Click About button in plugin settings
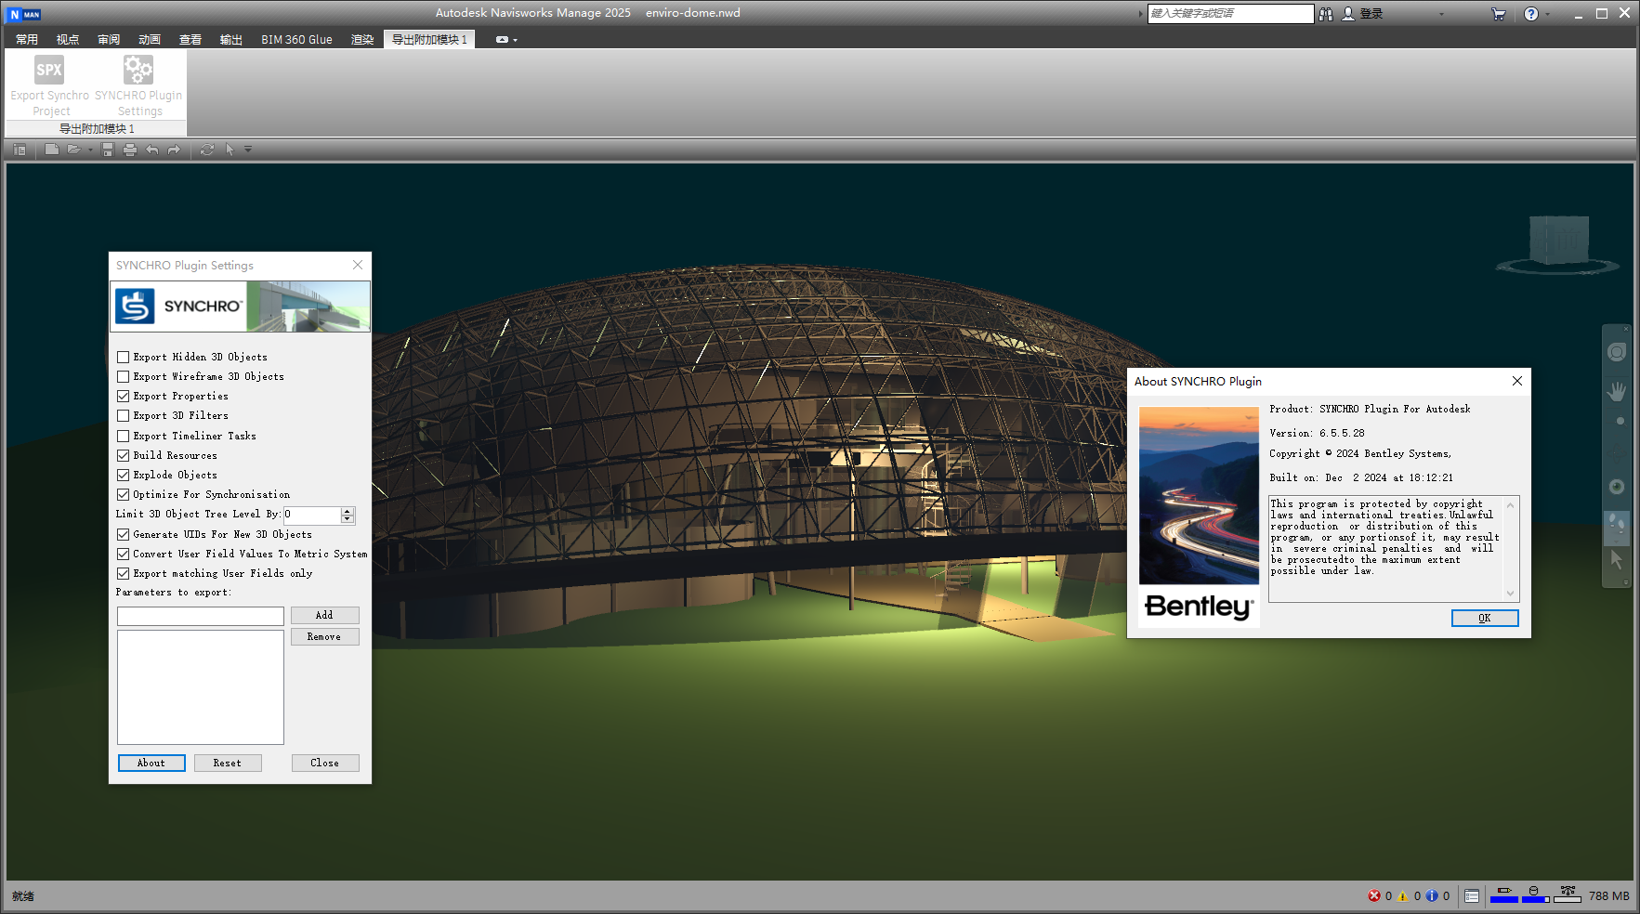Viewport: 1640px width, 914px height. [151, 763]
